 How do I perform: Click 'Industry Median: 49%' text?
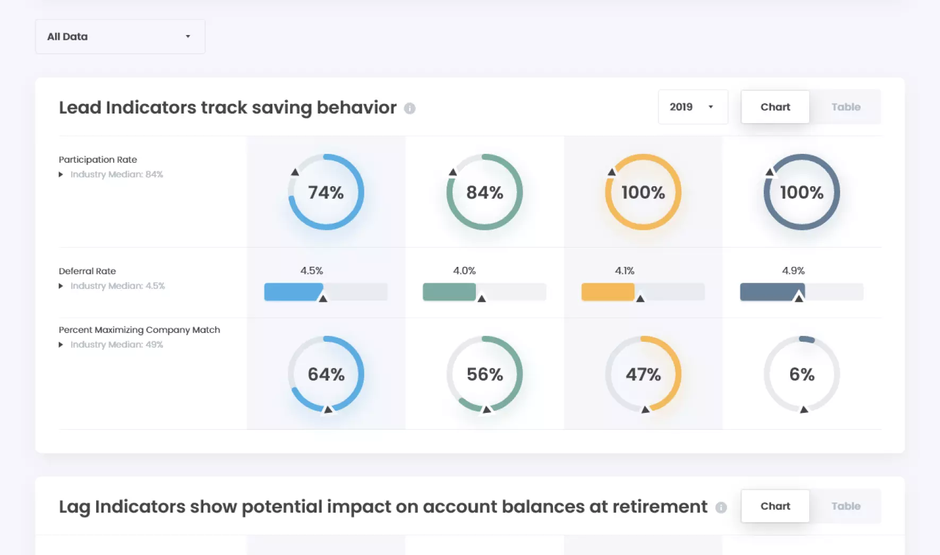(x=117, y=345)
